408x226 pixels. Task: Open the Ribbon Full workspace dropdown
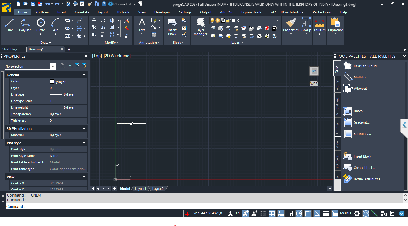[x=134, y=4]
